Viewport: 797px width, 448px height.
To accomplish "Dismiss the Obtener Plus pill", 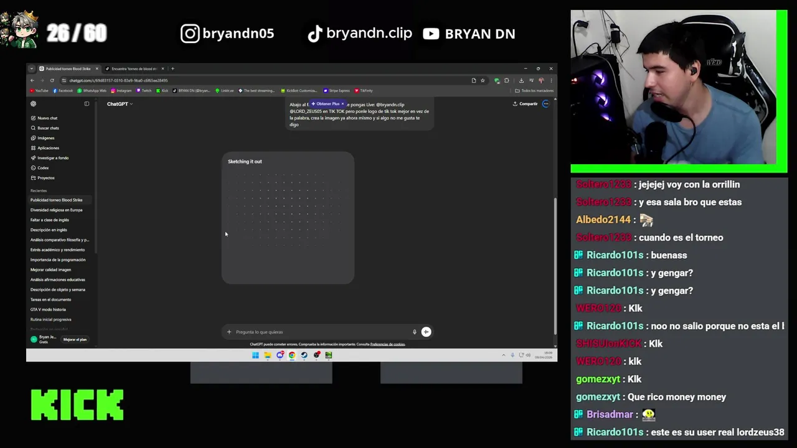I will 342,104.
